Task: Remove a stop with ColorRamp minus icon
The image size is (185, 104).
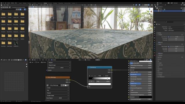Action: (x=92, y=76)
